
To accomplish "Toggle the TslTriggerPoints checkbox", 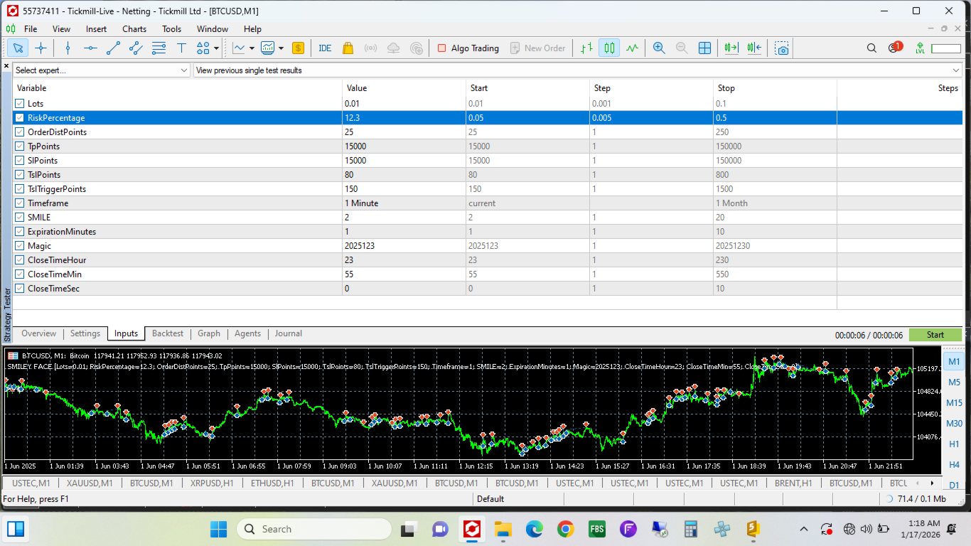I will [20, 189].
